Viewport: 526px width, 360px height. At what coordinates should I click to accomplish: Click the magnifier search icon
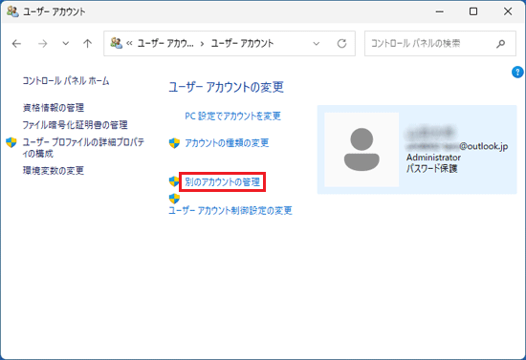(501, 44)
